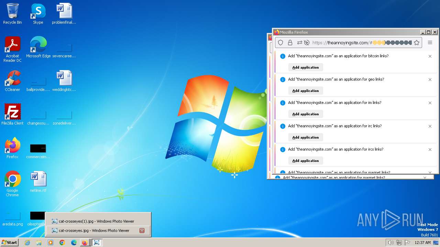Click info icon of geo links notification
The width and height of the screenshot is (440, 247).
tap(283, 80)
